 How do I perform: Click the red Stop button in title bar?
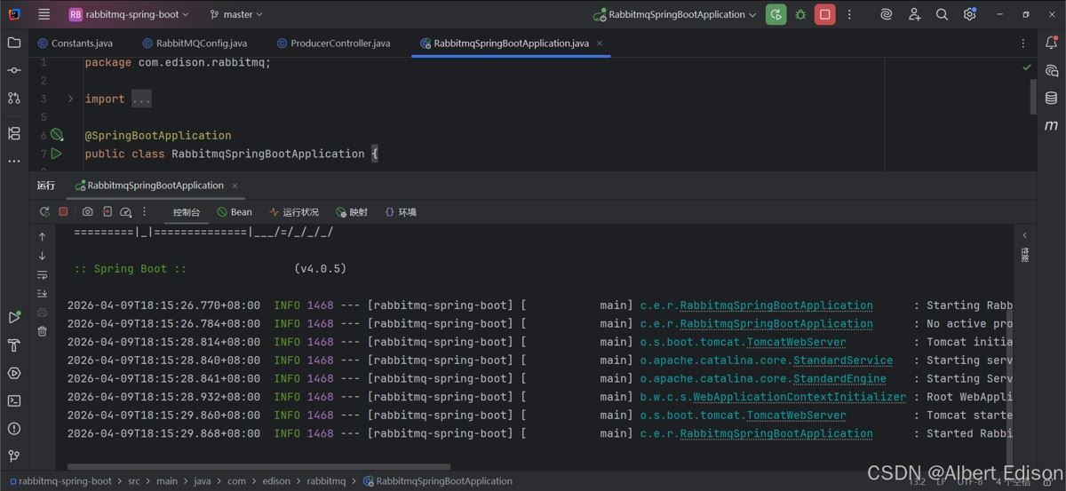(x=825, y=14)
